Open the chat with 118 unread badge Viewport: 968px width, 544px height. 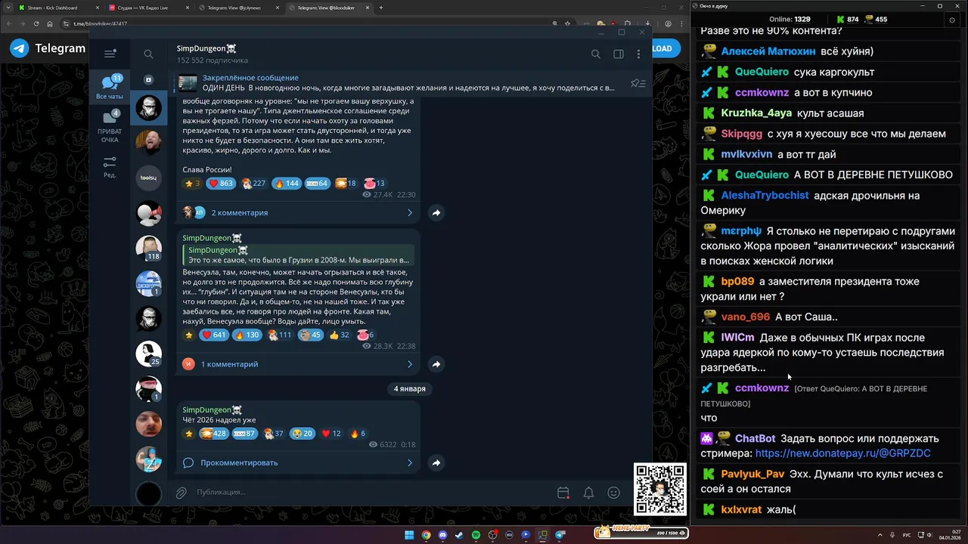(148, 247)
